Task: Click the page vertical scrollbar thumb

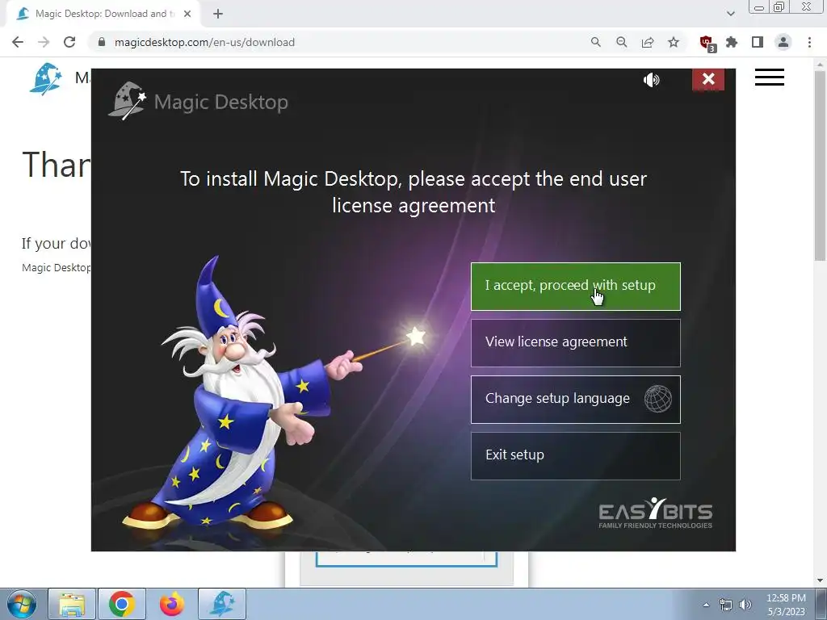Action: click(x=820, y=165)
